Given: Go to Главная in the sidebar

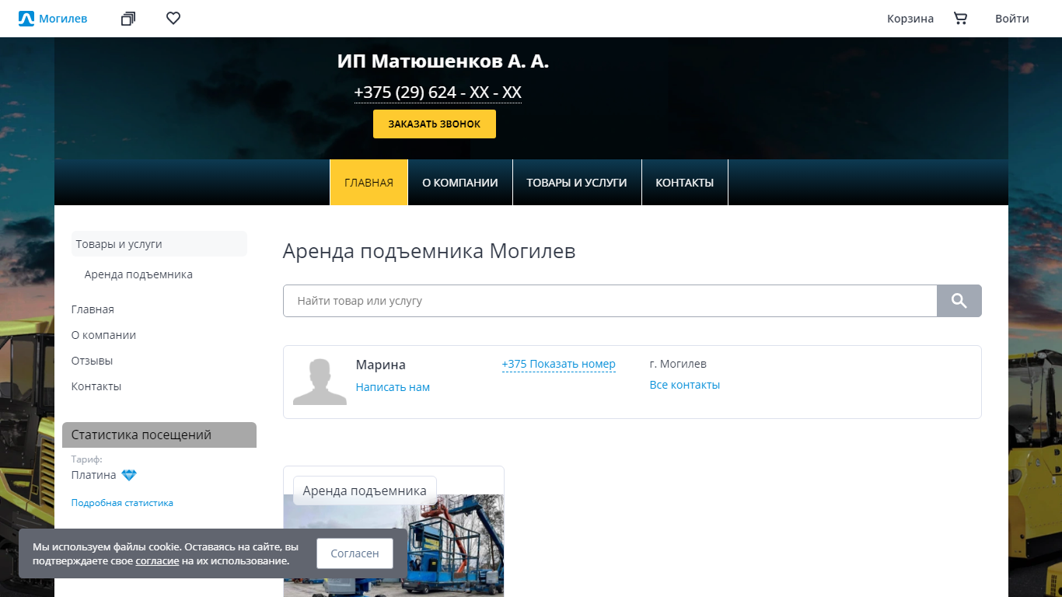Looking at the screenshot, I should click(x=93, y=309).
